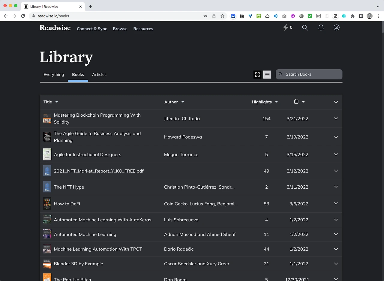Switch to the Articles tab

[99, 75]
